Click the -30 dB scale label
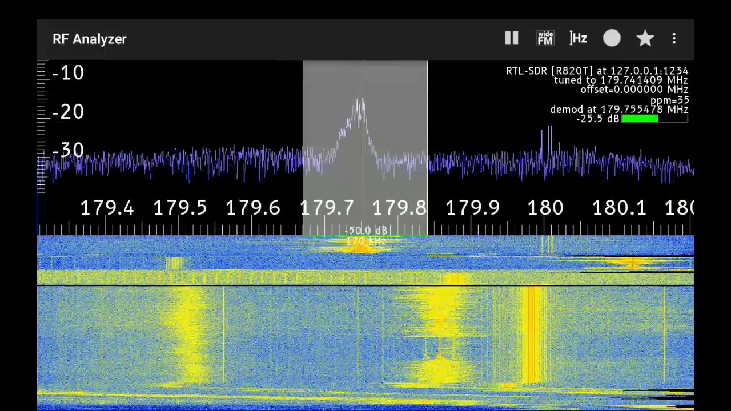Screen dimensions: 731x411 point(68,151)
